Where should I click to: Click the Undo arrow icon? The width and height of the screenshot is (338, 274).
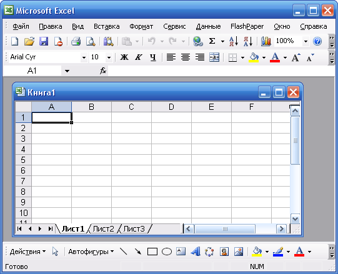pyautogui.click(x=152, y=41)
